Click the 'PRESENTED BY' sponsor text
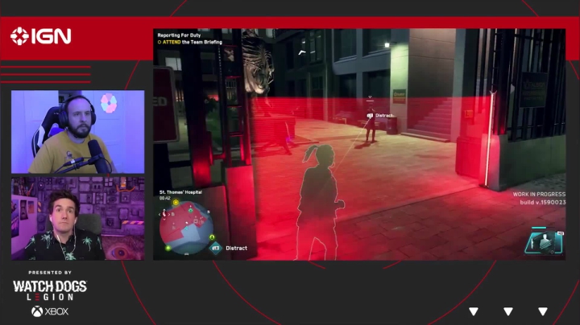This screenshot has height=325, width=580. pos(50,273)
